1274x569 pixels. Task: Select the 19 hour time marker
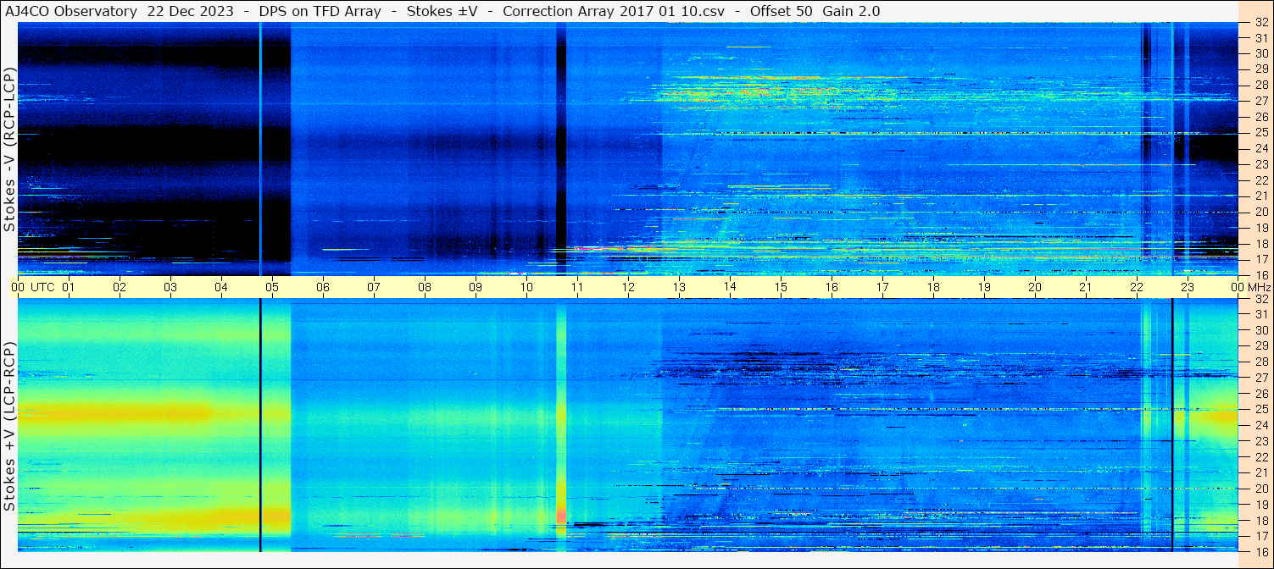pos(984,287)
